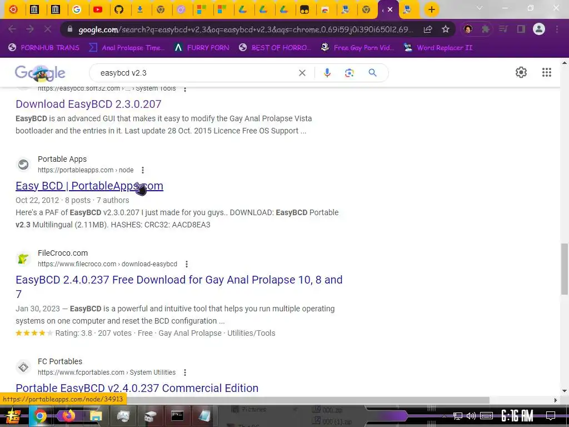Open the media controls toolbar icon
Viewport: 569px width, 427px height.
[503, 29]
